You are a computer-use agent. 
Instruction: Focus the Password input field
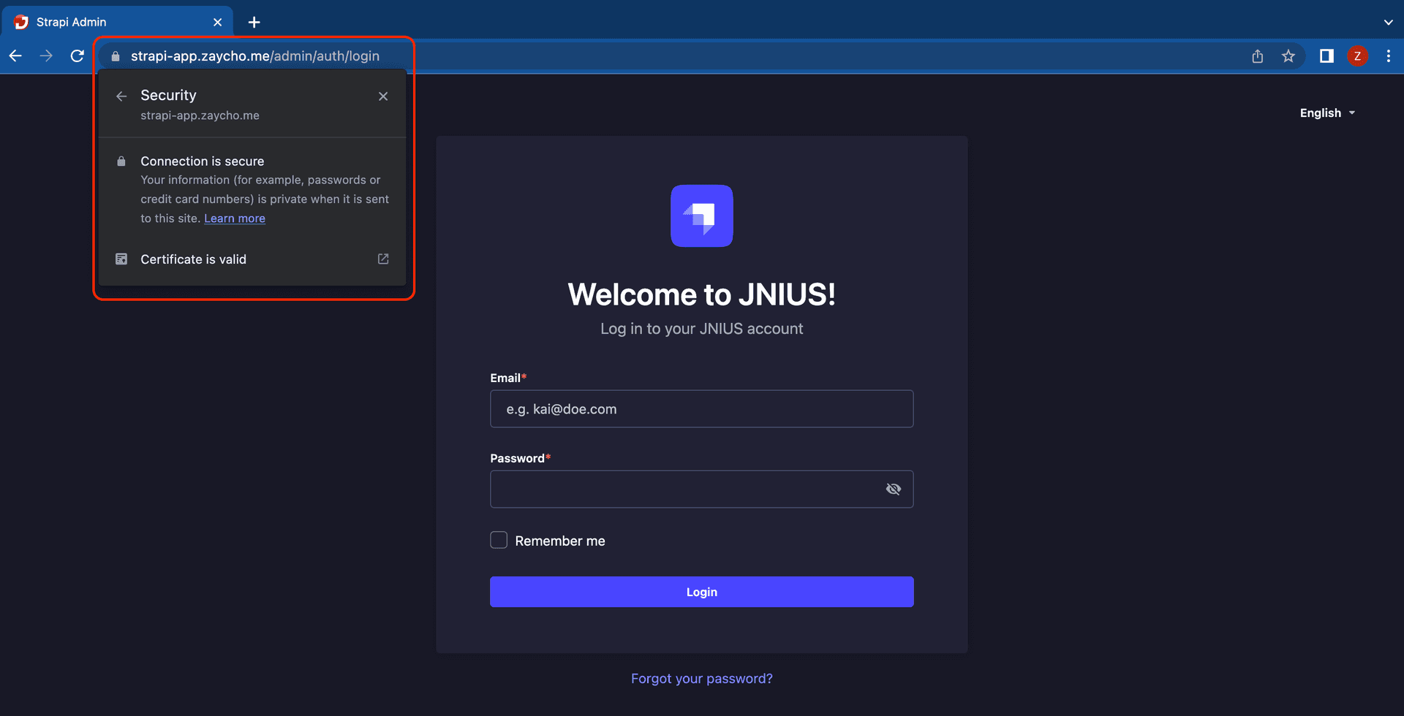[702, 489]
